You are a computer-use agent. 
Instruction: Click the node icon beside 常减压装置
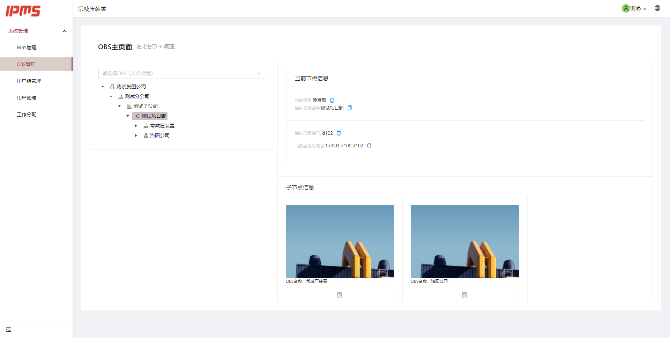tap(146, 126)
